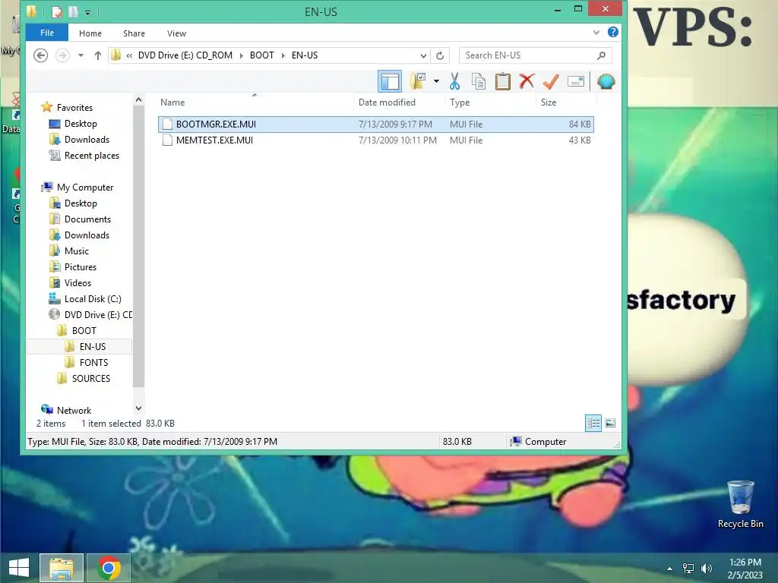The image size is (778, 583).
Task: Open Recycle Bin on desktop
Action: pos(740,504)
